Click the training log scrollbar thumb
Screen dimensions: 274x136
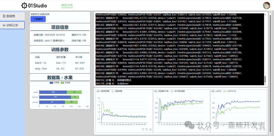tap(265, 80)
